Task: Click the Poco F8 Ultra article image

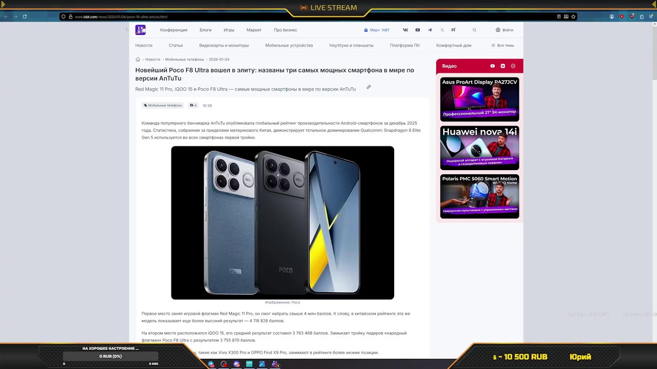Action: 282,223
